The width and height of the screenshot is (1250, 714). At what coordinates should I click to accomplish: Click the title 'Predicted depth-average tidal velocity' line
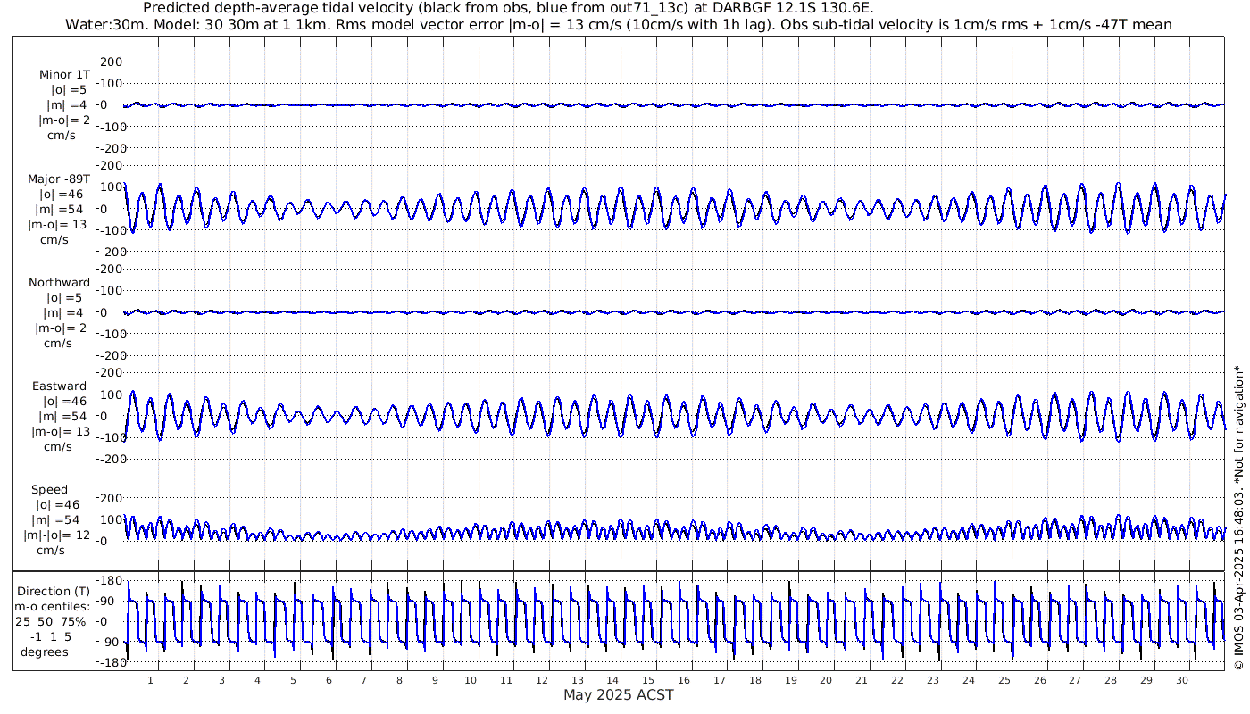[x=508, y=8]
